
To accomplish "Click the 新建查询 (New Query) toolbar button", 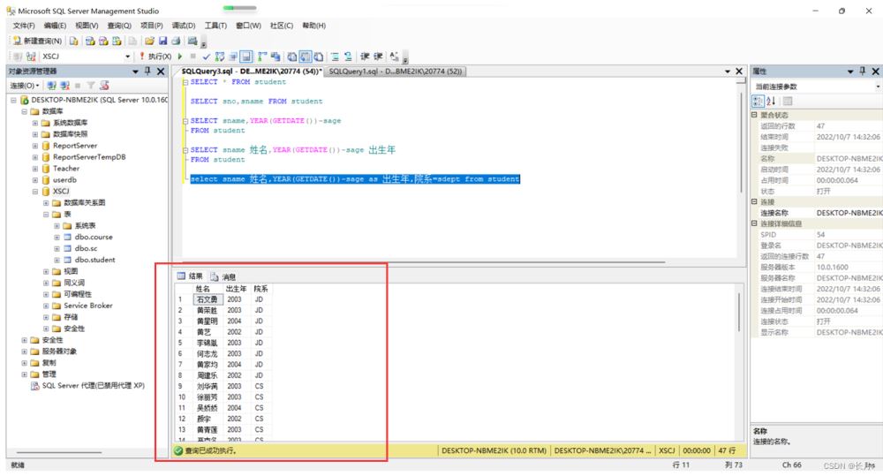I will 37,41.
